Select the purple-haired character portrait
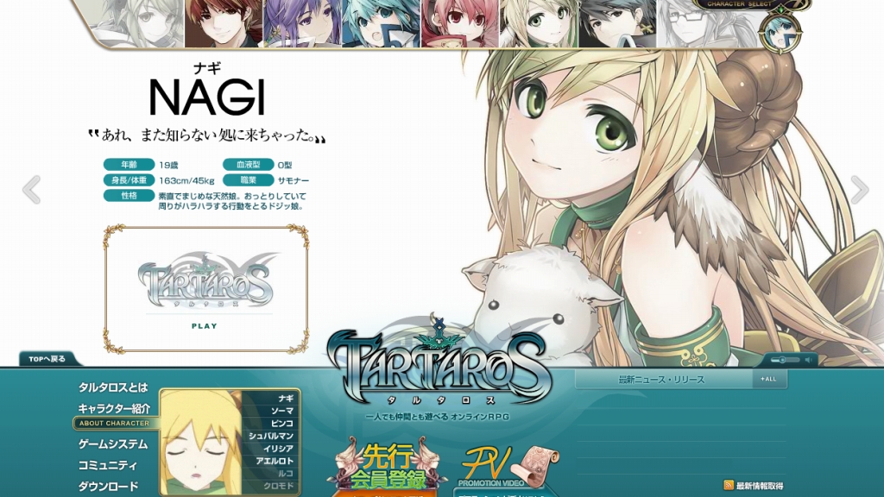The image size is (884, 497). click(x=301, y=23)
